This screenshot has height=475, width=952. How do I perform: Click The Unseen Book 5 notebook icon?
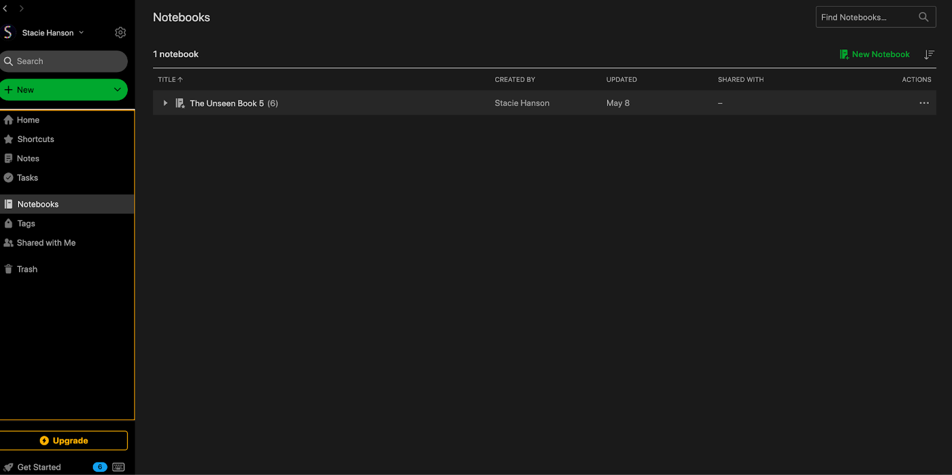(180, 103)
